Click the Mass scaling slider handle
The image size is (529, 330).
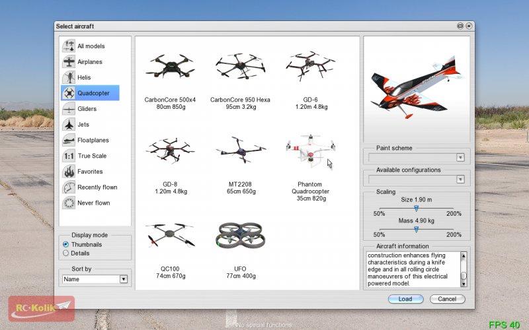(417, 229)
